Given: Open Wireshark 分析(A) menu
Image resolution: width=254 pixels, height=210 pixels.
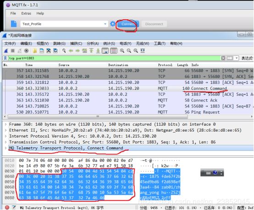Looking at the screenshot, I should pyautogui.click(x=93, y=44).
